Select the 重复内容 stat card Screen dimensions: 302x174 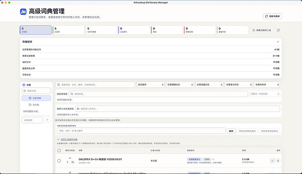233,30
